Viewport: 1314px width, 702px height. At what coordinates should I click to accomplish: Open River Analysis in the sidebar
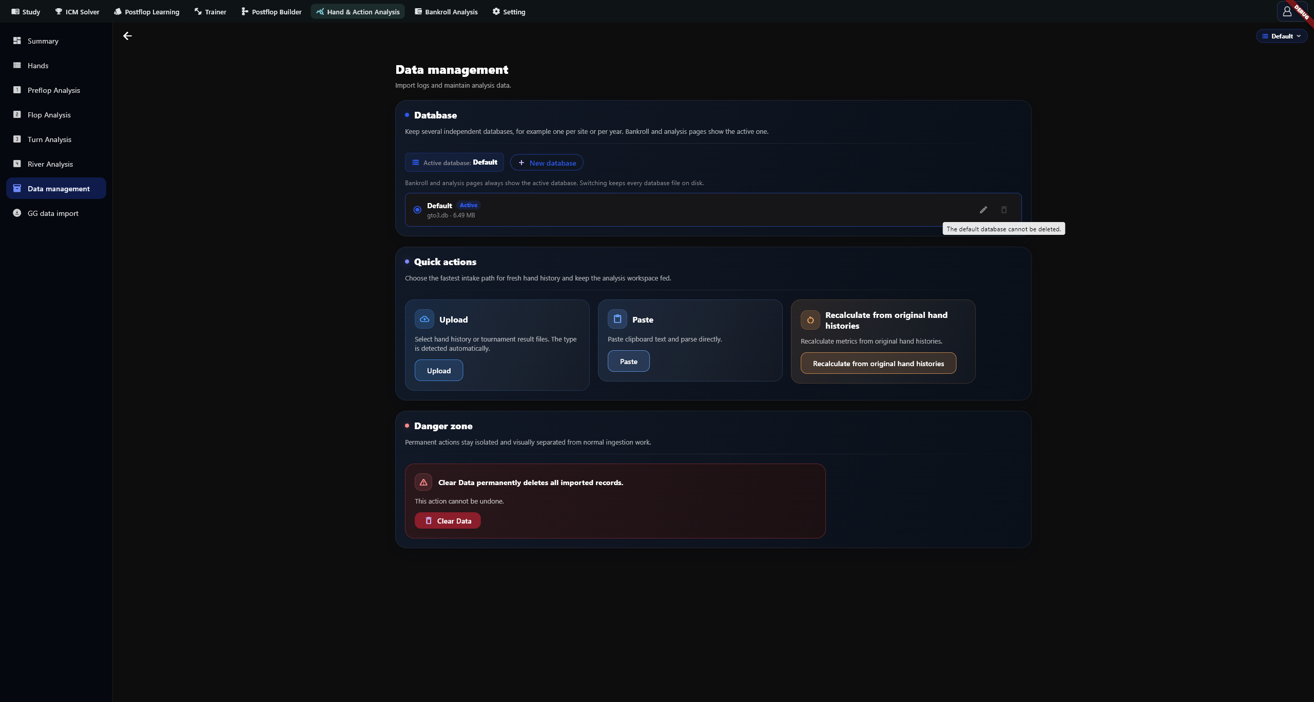coord(56,164)
